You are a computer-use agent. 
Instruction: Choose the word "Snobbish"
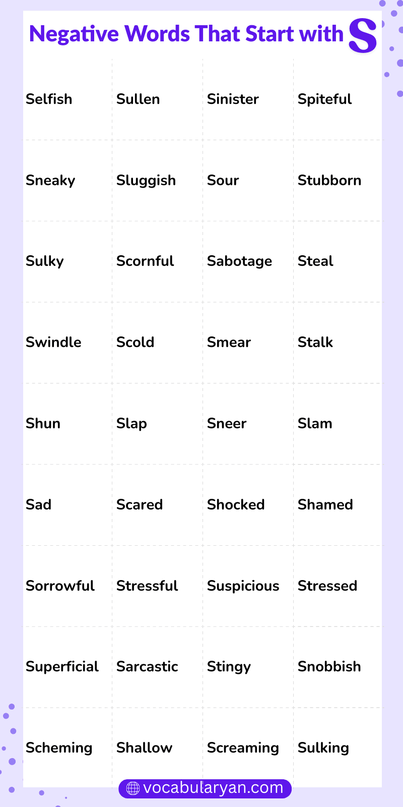329,666
